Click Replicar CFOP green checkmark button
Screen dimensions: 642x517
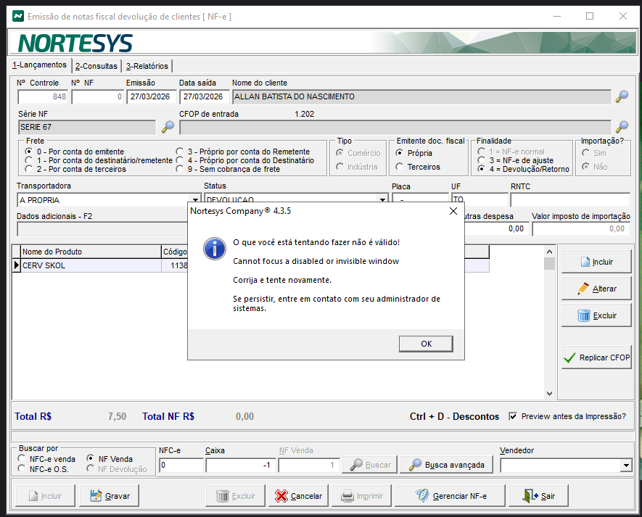pos(596,357)
